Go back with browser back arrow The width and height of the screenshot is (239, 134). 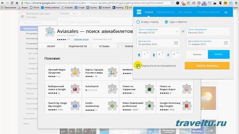click(x=3, y=3)
